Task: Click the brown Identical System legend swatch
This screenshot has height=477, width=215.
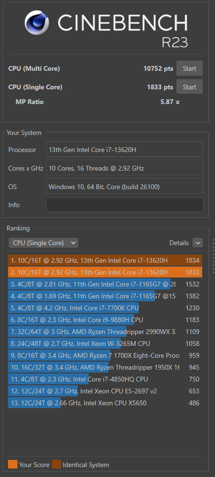Action: pos(57,465)
